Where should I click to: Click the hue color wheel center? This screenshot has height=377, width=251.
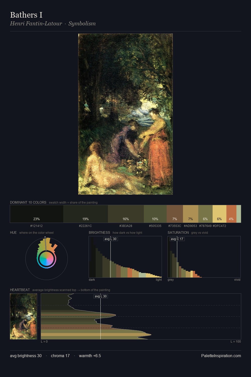[46, 259]
